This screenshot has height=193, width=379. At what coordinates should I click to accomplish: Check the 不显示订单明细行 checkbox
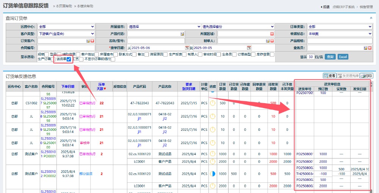point(114,59)
